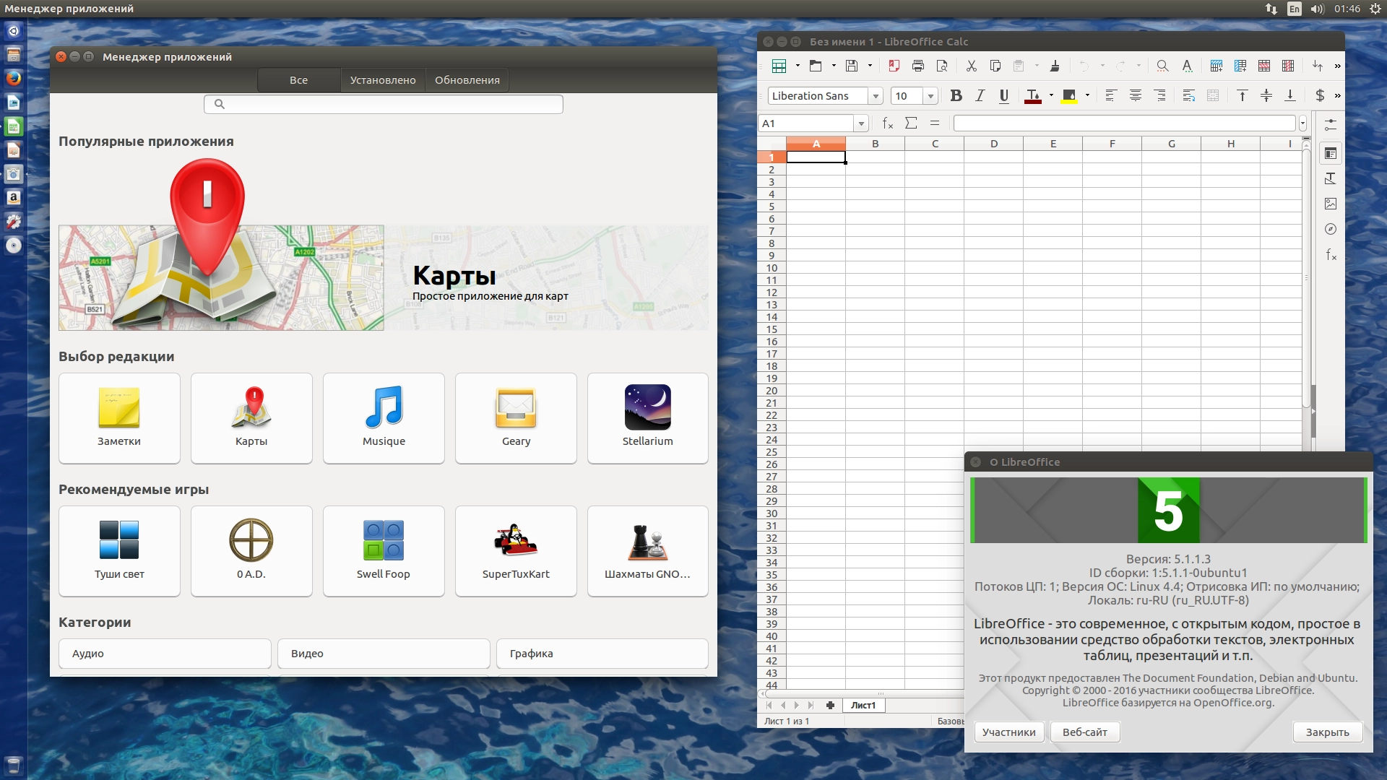The height and width of the screenshot is (780, 1387).
Task: Switch to the Установлено tab
Action: click(x=383, y=80)
